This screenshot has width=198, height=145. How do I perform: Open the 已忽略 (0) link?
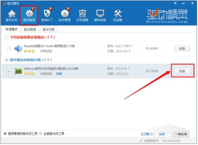[147, 134]
